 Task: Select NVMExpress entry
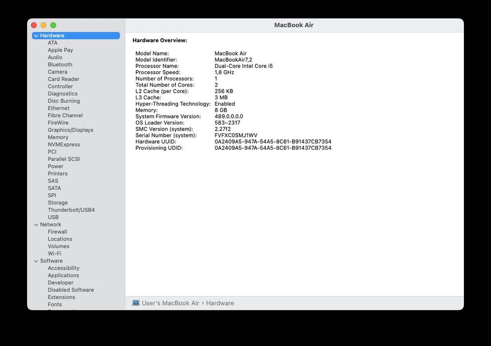point(64,144)
